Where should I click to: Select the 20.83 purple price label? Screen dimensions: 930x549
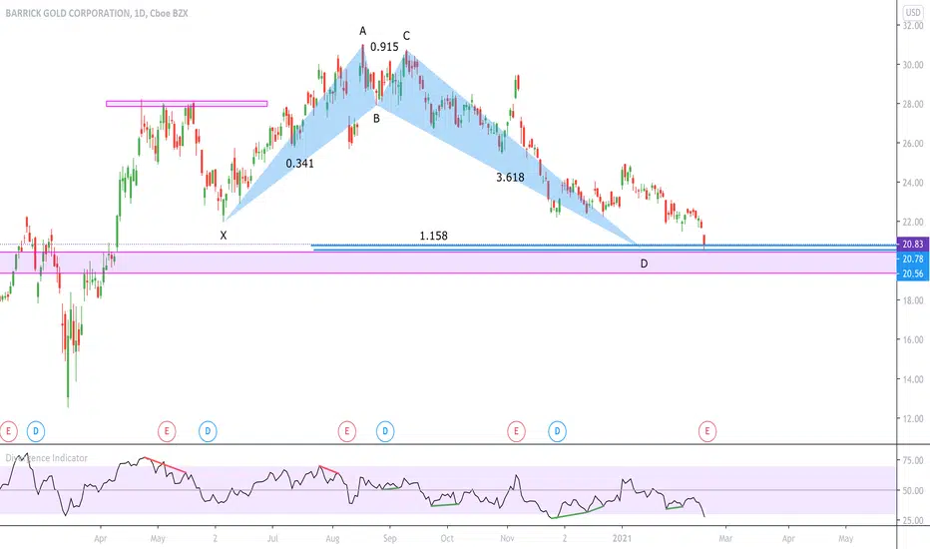pos(913,244)
